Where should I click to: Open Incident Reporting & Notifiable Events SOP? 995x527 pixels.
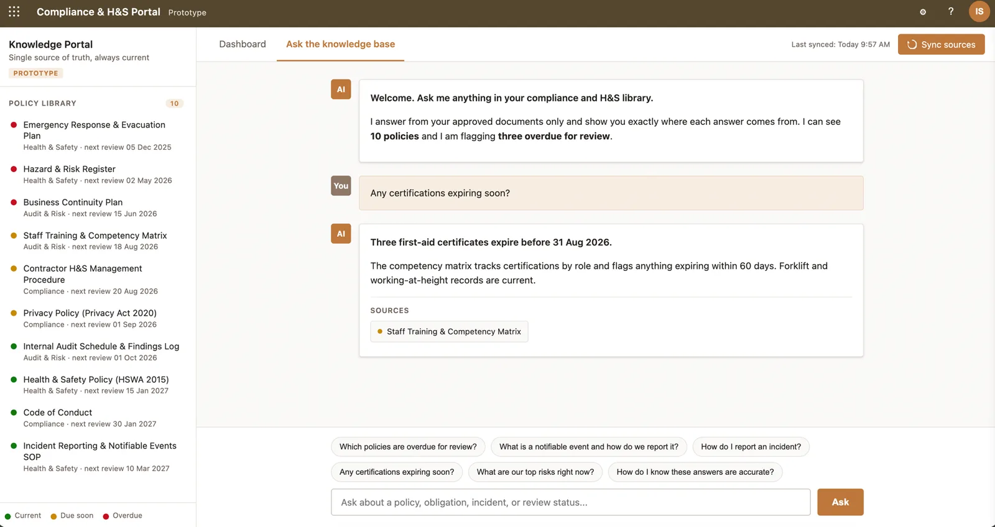[98, 457]
